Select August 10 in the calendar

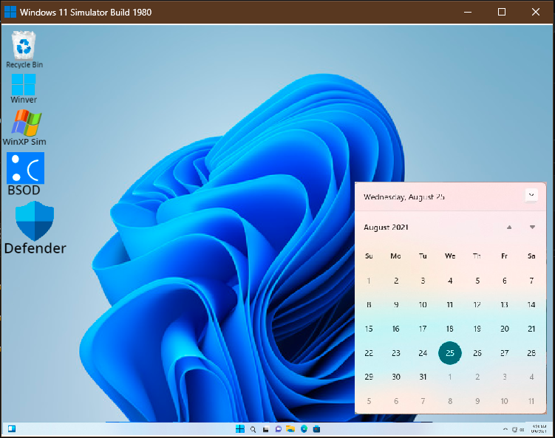click(x=423, y=304)
